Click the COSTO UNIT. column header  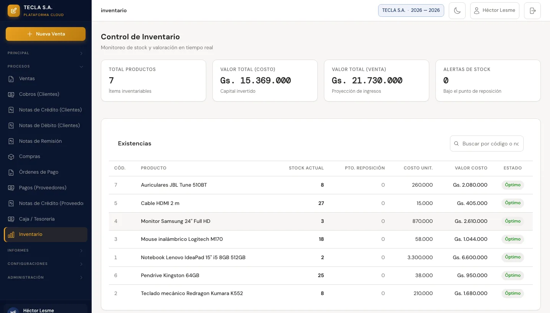418,168
